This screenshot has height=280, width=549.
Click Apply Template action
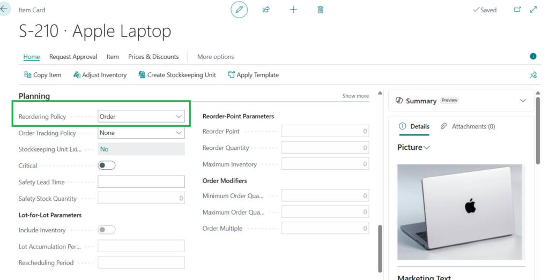[254, 75]
